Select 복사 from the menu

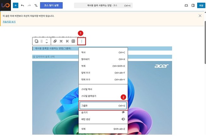coord(103,52)
